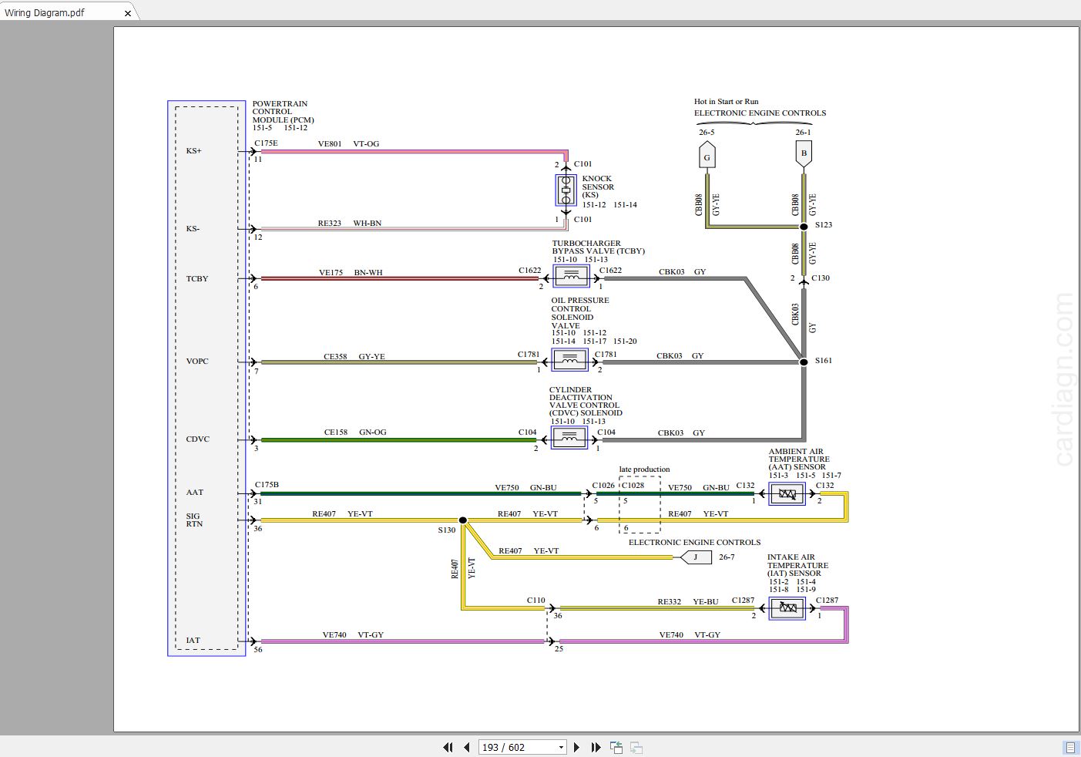This screenshot has width=1081, height=757.
Task: Click the S123 splice node
Action: (x=804, y=226)
